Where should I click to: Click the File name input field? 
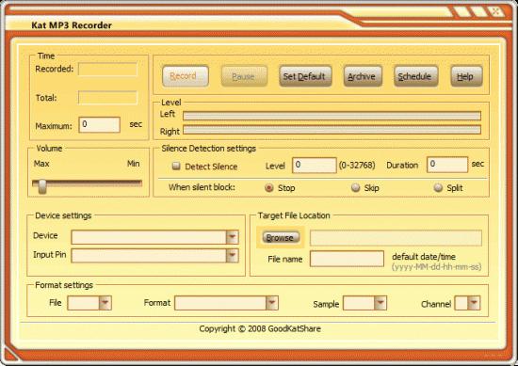[347, 259]
